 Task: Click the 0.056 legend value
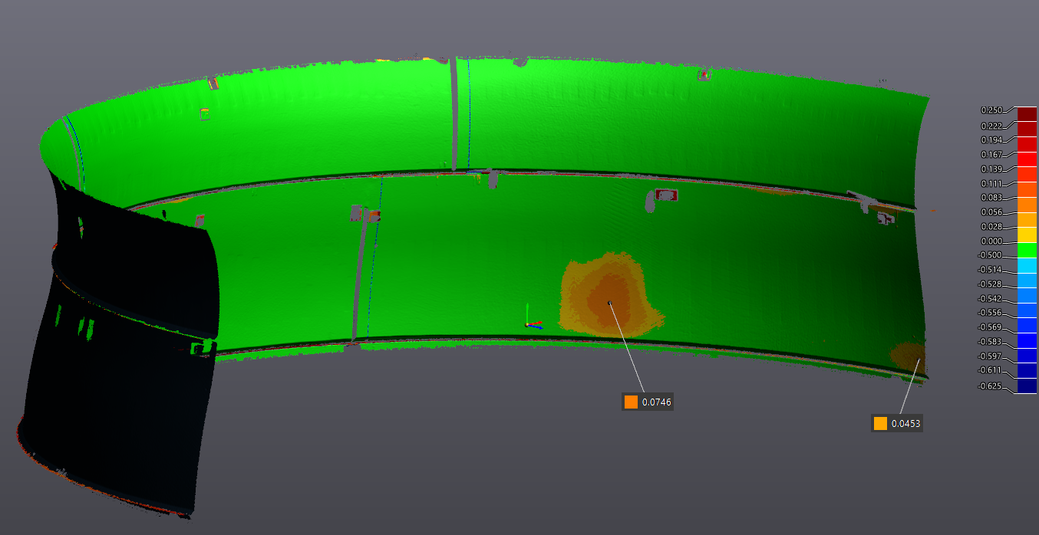coord(991,212)
